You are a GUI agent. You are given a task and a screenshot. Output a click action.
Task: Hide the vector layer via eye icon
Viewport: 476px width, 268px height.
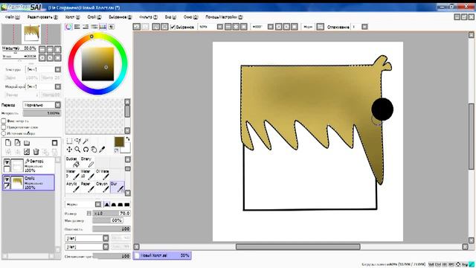coord(7,162)
